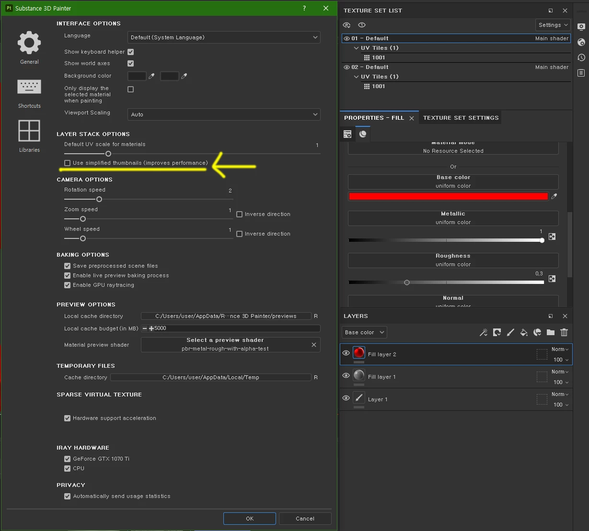This screenshot has height=531, width=589.
Task: Add a paint layer with brush icon
Action: coord(510,332)
